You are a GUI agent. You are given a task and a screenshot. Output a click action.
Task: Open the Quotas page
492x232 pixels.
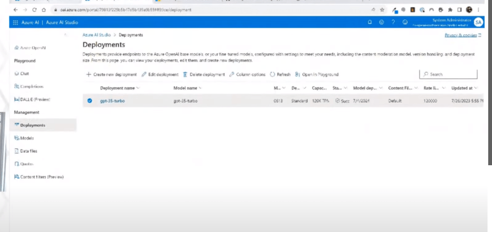(24, 164)
